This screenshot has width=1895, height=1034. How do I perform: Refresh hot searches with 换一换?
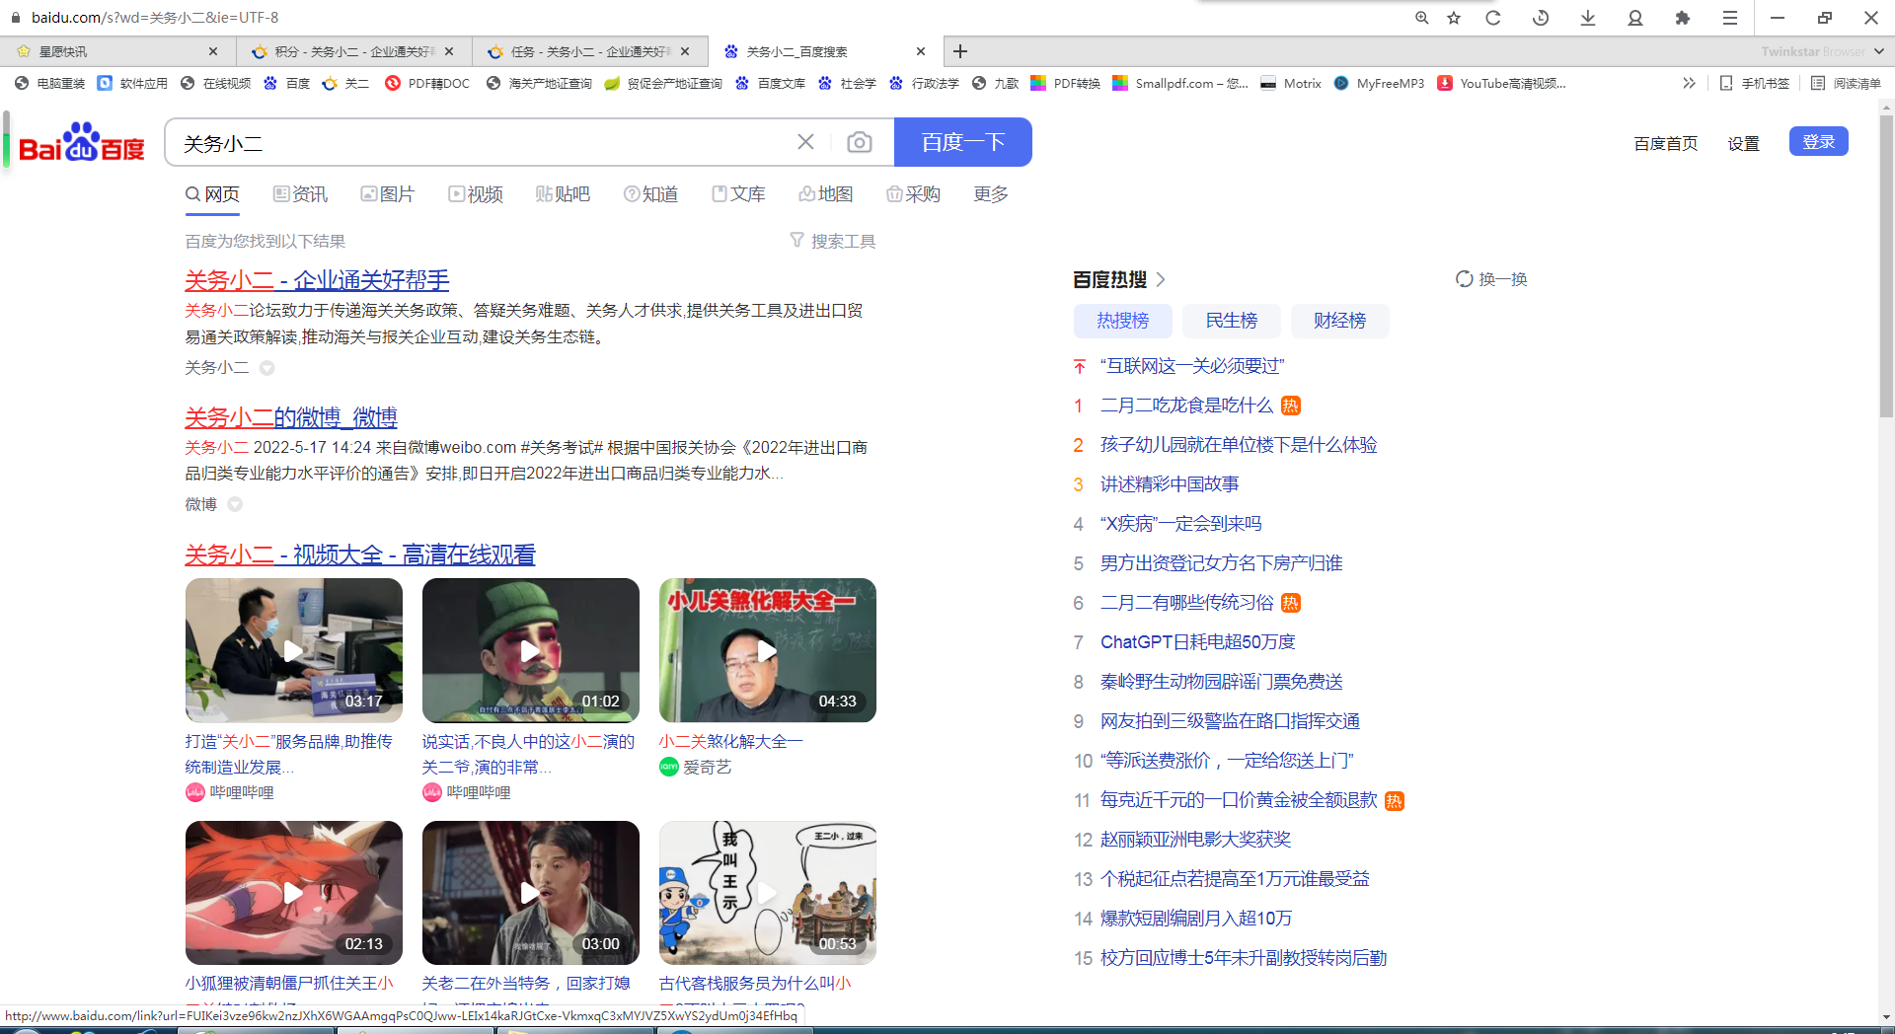(1491, 279)
